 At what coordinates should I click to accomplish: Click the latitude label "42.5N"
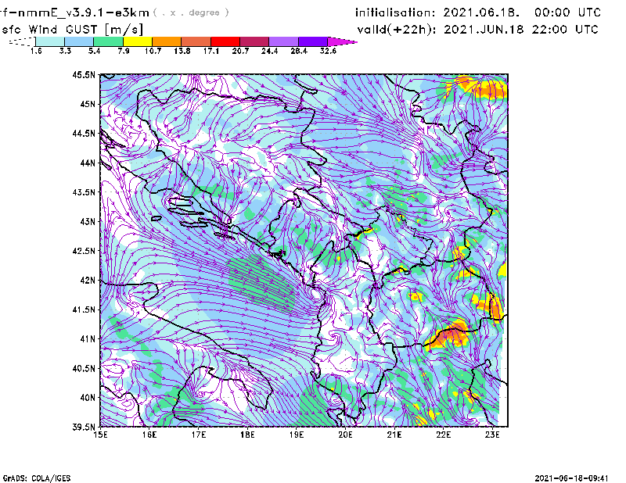[84, 251]
